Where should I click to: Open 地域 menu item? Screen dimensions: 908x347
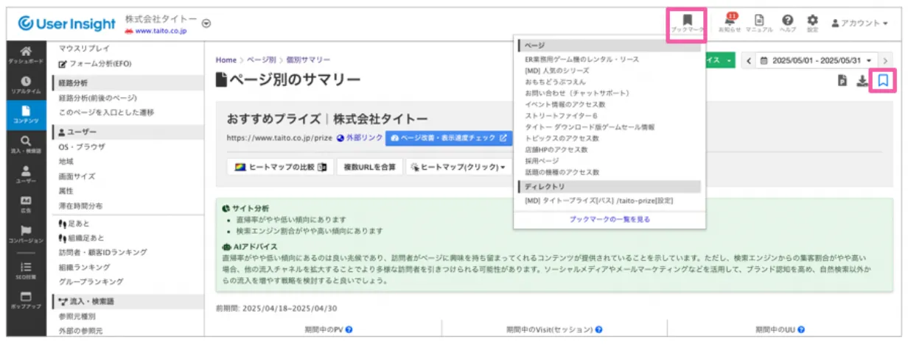pos(66,161)
